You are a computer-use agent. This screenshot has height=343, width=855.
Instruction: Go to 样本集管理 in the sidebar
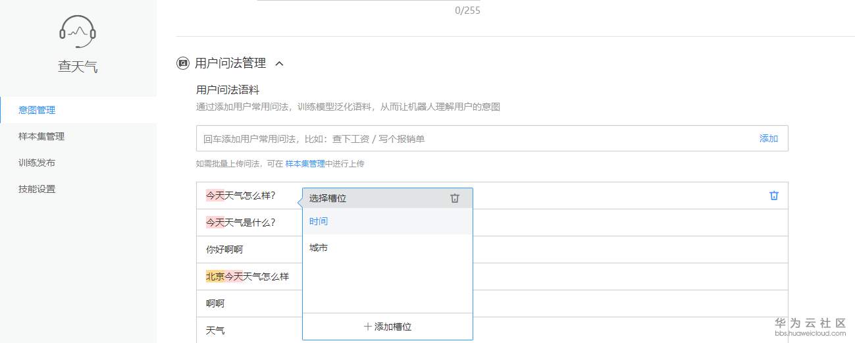tap(41, 136)
